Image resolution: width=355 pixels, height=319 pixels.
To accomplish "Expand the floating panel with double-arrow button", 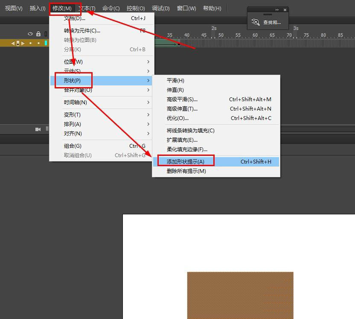I will (x=277, y=10).
